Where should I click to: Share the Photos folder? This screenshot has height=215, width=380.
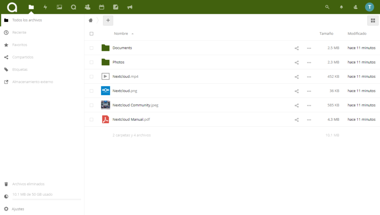297,62
